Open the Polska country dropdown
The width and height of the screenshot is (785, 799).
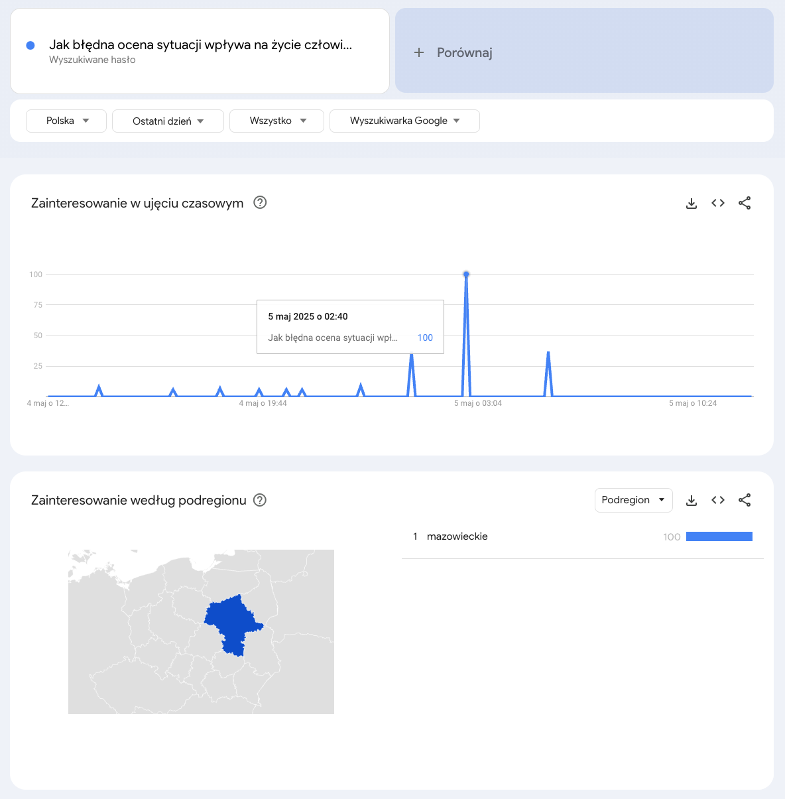tap(66, 121)
